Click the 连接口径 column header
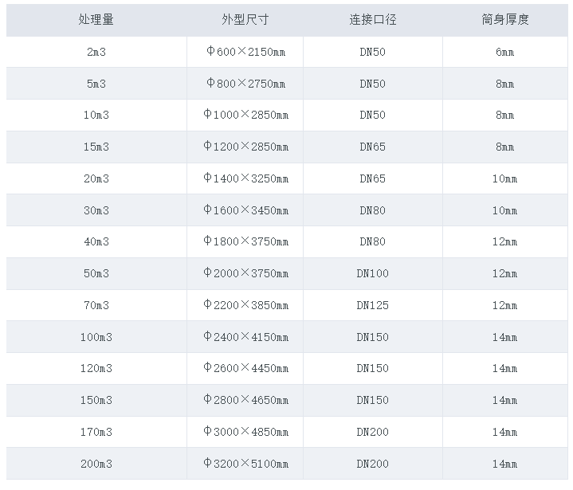The height and width of the screenshot is (490, 573). [x=372, y=20]
